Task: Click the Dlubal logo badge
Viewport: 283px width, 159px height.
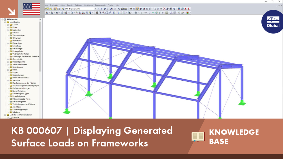Action: 273,22
